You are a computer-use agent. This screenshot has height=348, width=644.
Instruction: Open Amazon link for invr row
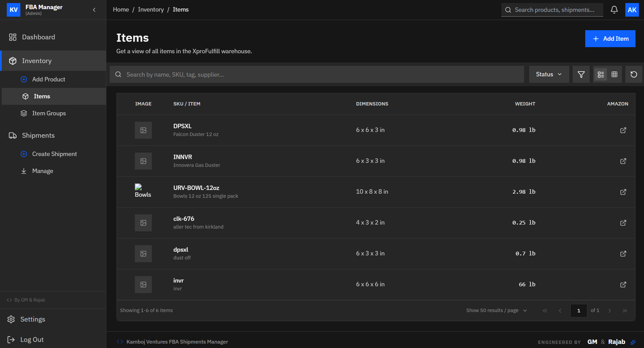(x=623, y=285)
